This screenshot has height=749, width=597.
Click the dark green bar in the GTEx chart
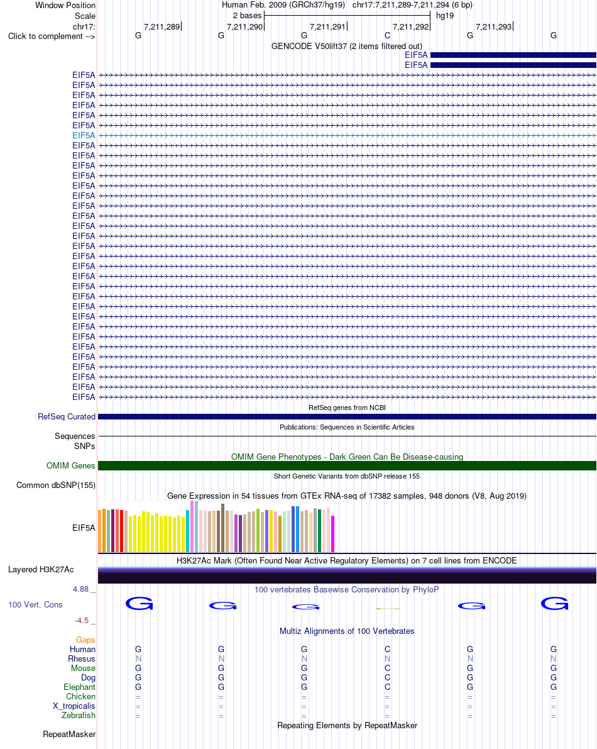[x=319, y=531]
